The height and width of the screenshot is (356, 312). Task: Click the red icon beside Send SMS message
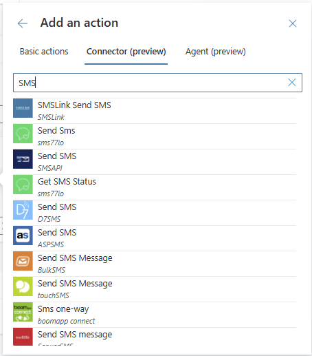pyautogui.click(x=23, y=337)
